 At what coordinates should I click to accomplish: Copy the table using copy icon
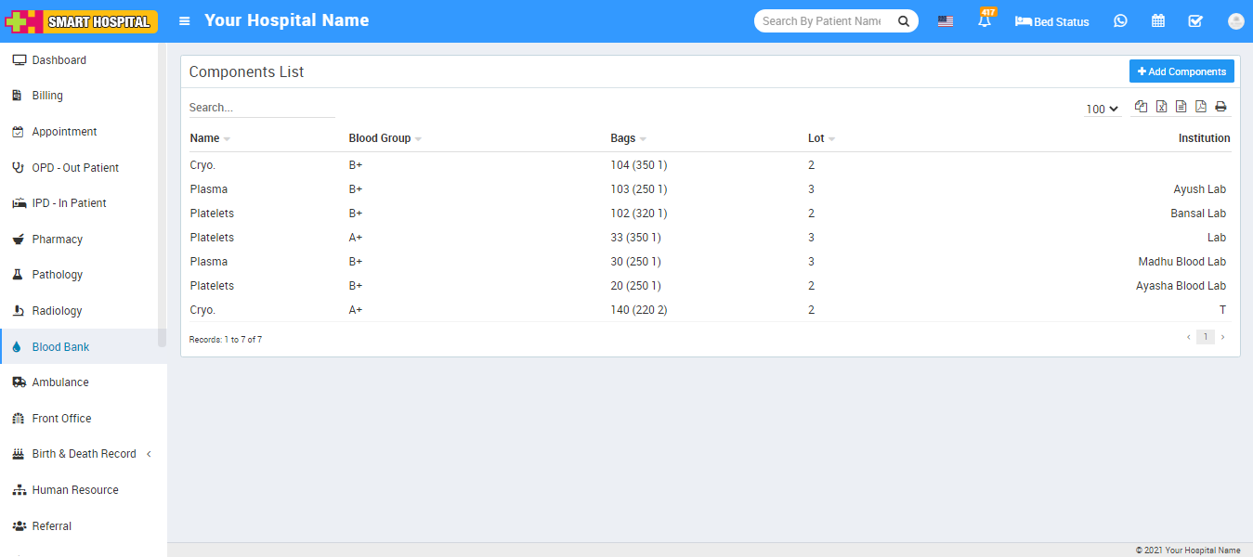point(1142,108)
